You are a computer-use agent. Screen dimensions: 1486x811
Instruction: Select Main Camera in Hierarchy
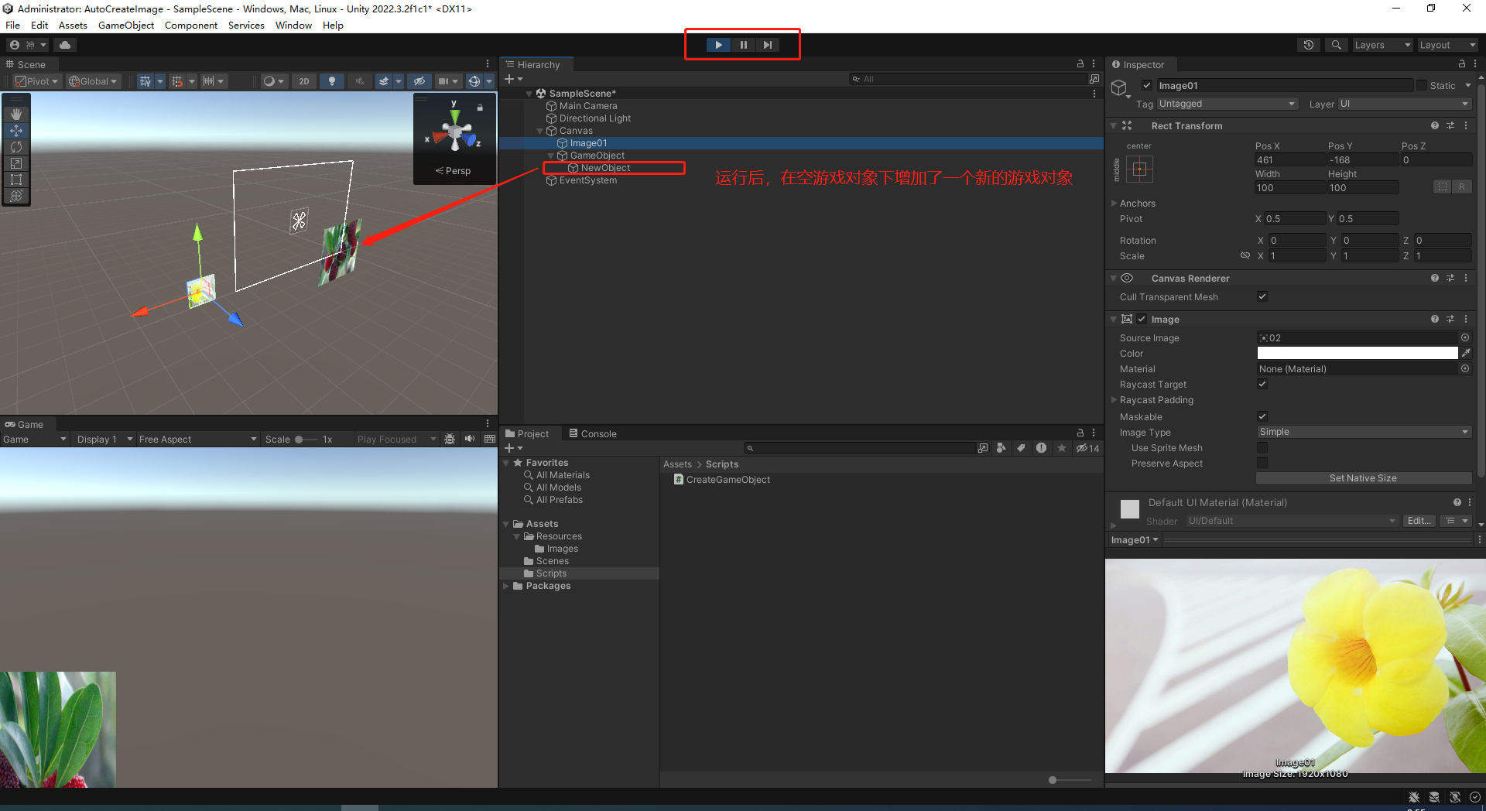pos(588,106)
